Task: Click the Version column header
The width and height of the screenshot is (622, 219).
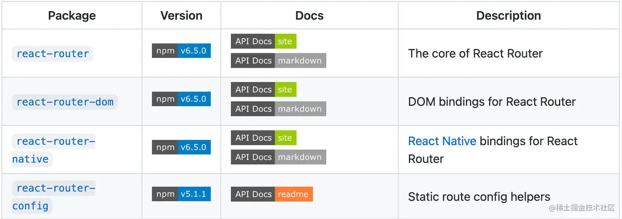Action: tap(181, 16)
